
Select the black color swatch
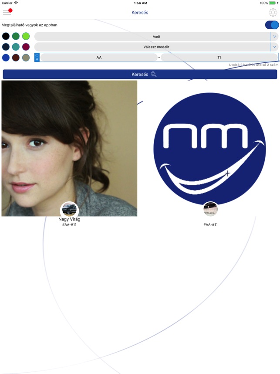(6, 36)
